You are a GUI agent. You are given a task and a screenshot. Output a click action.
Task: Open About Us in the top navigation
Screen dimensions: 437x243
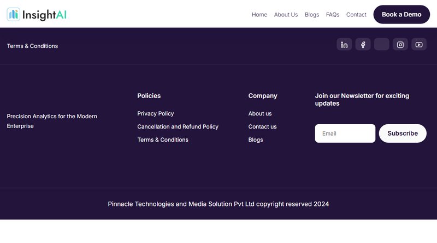tap(286, 15)
